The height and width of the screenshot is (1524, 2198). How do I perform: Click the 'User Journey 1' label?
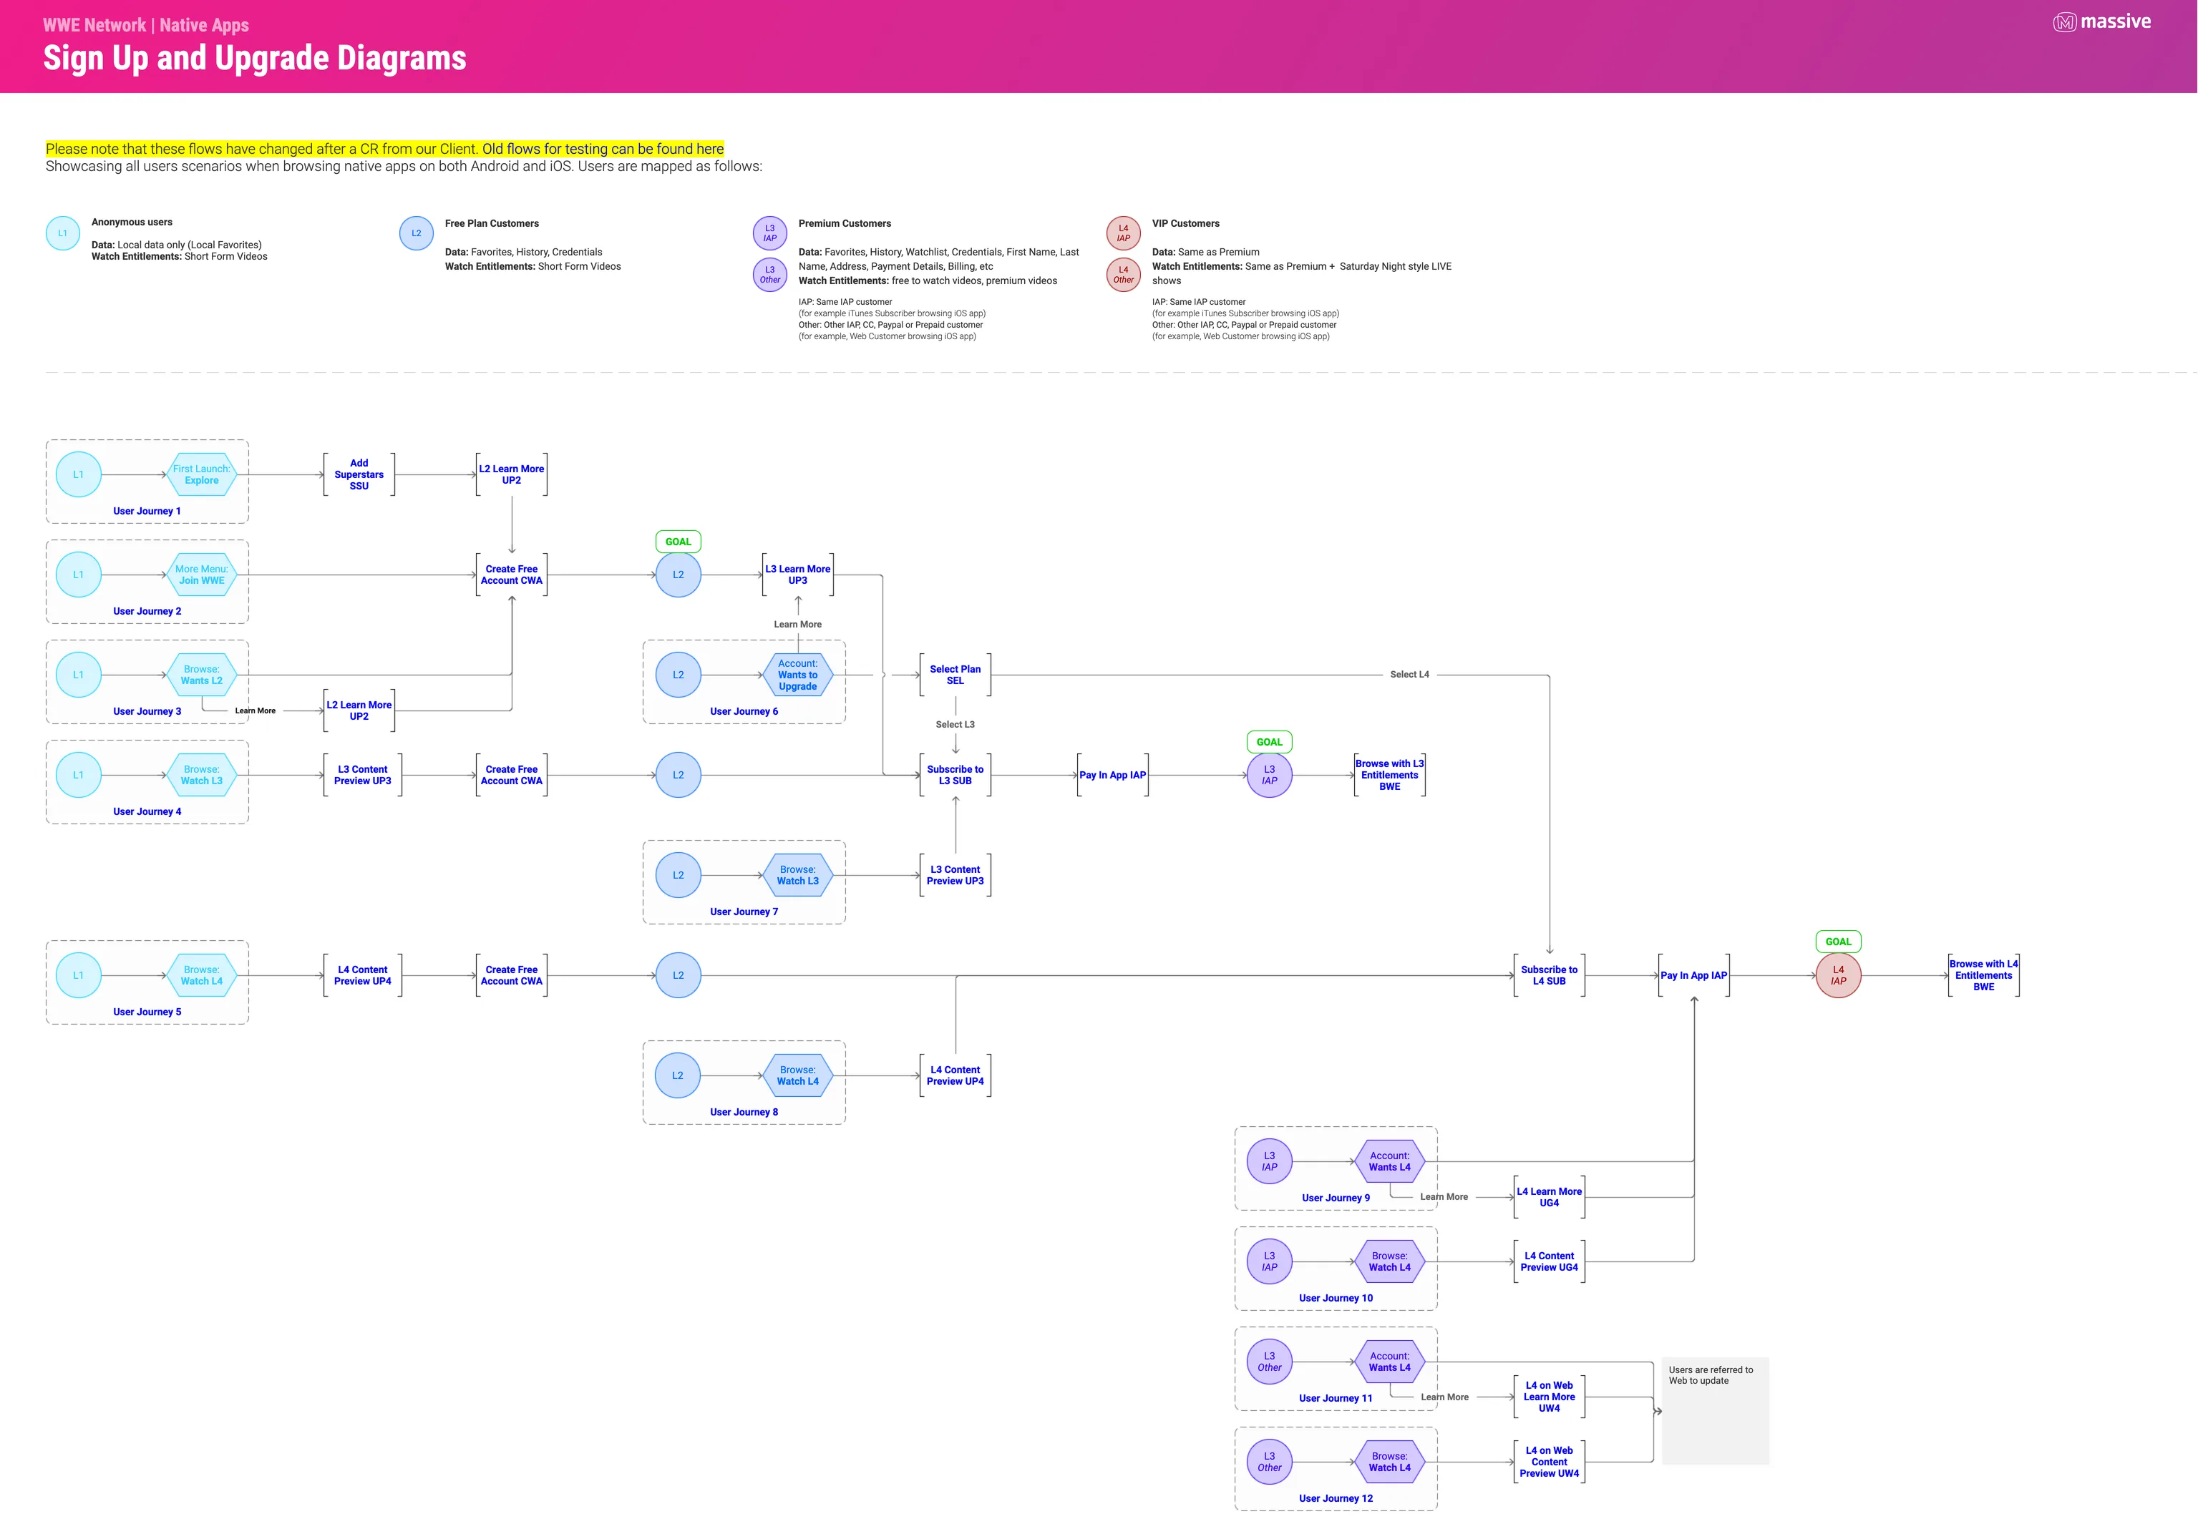point(147,512)
